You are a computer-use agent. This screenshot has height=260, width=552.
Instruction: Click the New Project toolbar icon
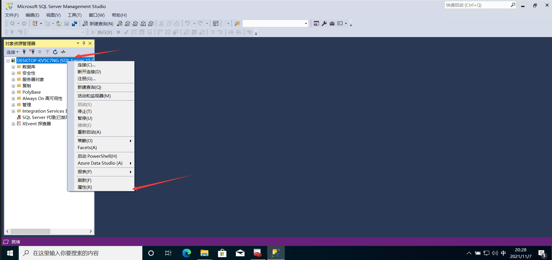35,24
